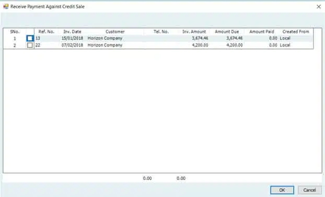Screen dimensions: 325x197
Task: Click the OK button
Action: tap(282, 190)
